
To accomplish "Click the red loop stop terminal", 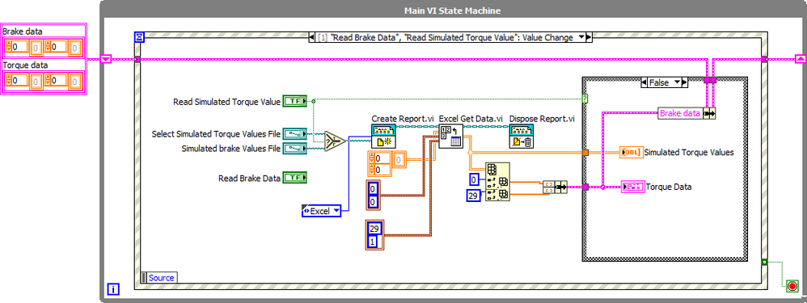I will click(x=792, y=287).
